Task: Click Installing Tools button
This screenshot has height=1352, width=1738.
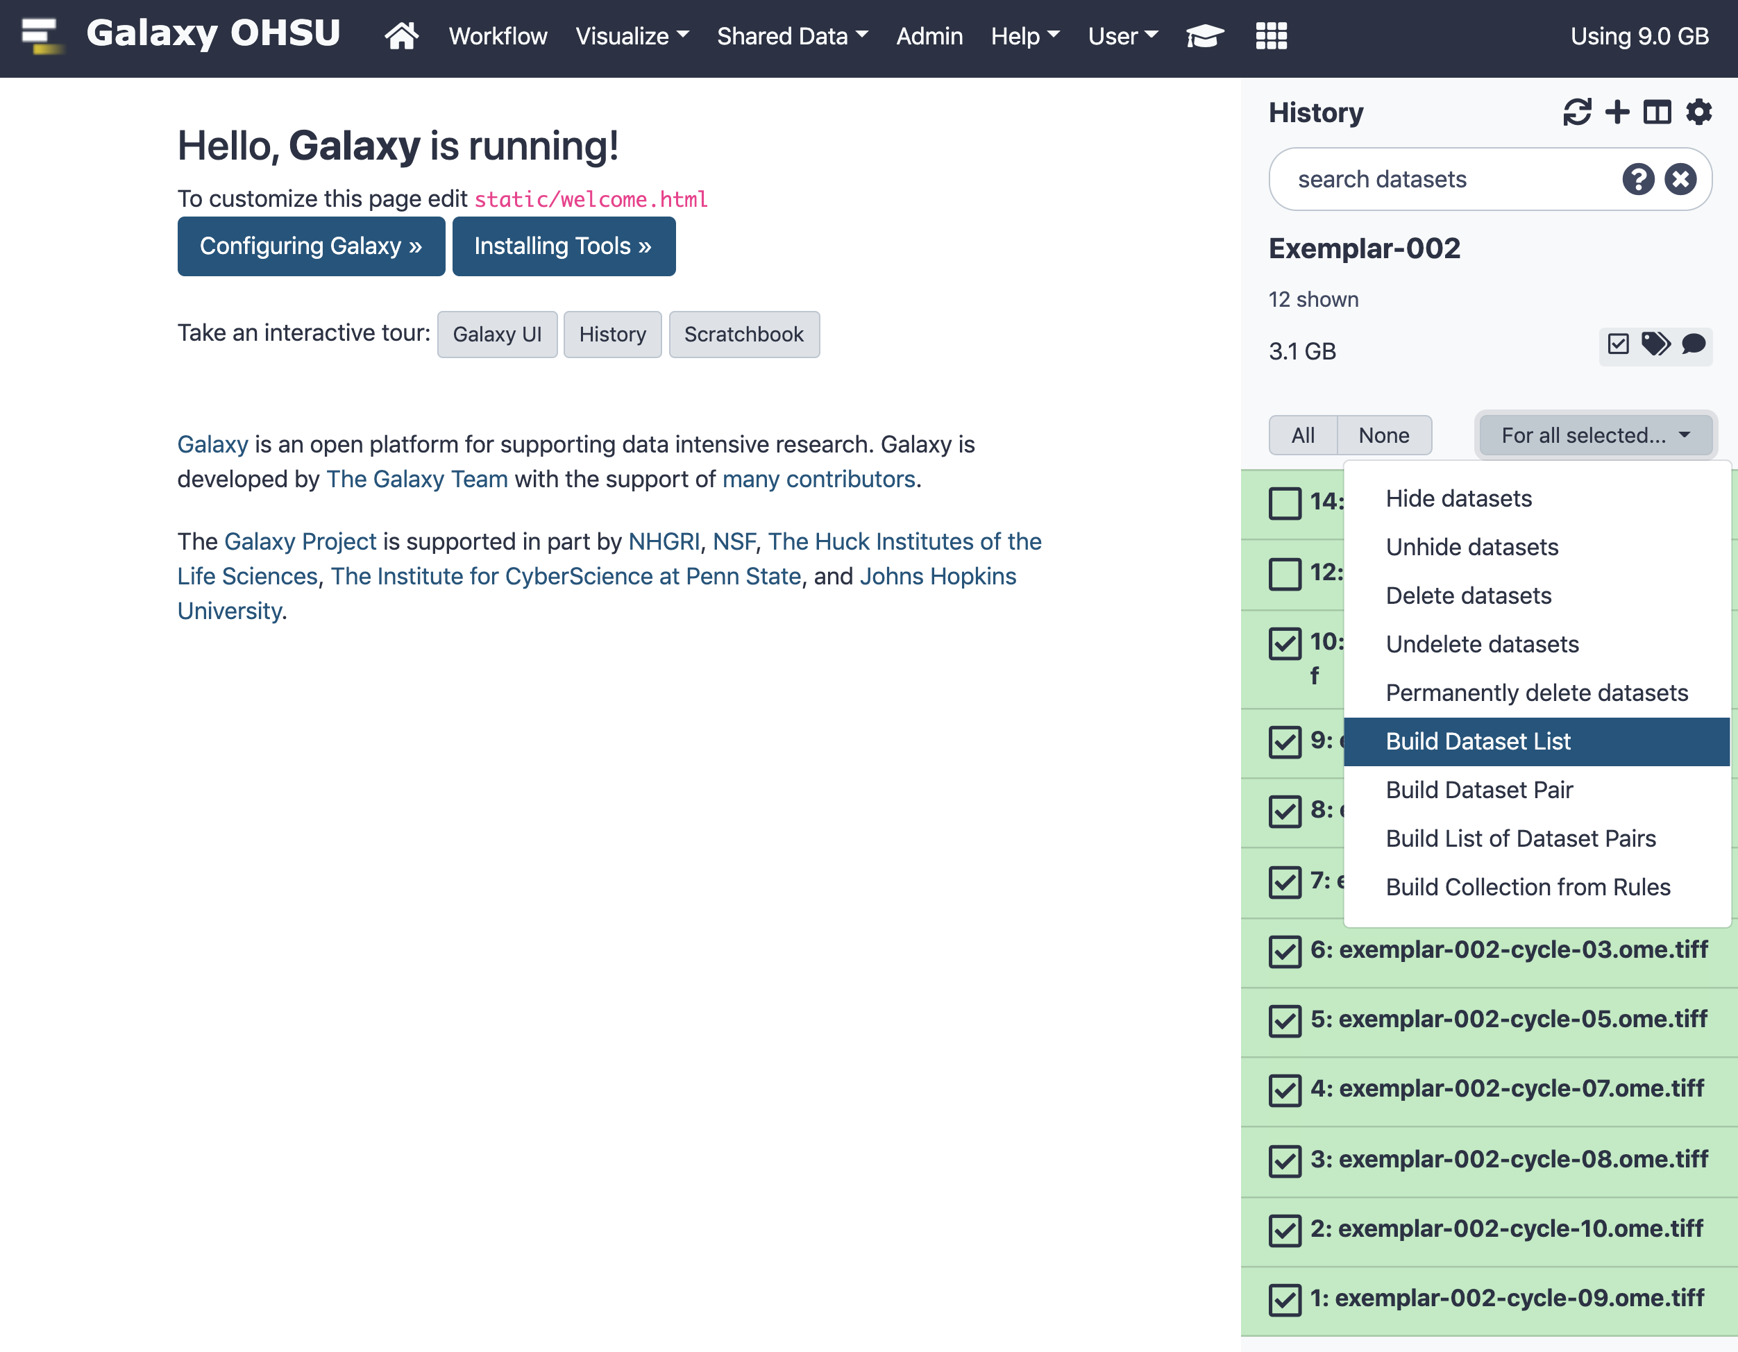Action: pyautogui.click(x=564, y=246)
